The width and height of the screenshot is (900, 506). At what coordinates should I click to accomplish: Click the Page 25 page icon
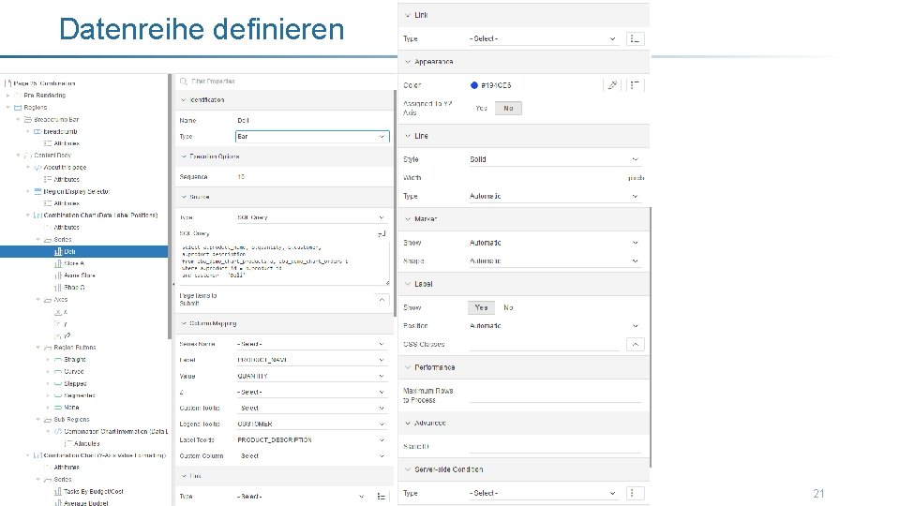click(x=8, y=83)
